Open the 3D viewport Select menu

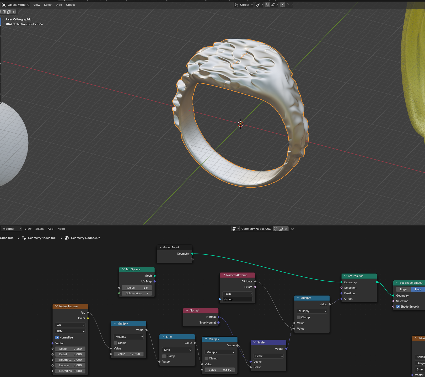(48, 5)
